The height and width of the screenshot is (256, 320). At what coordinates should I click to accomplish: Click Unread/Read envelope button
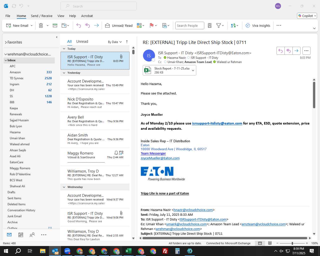[119, 25]
